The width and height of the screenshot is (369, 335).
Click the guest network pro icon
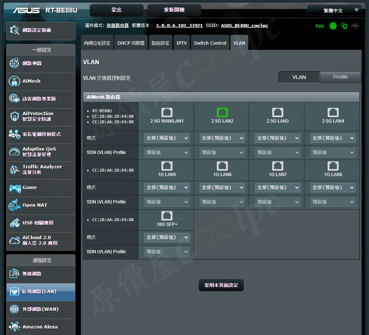(x=14, y=98)
